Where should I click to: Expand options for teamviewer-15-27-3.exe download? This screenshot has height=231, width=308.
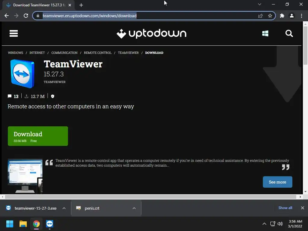[x=64, y=208]
